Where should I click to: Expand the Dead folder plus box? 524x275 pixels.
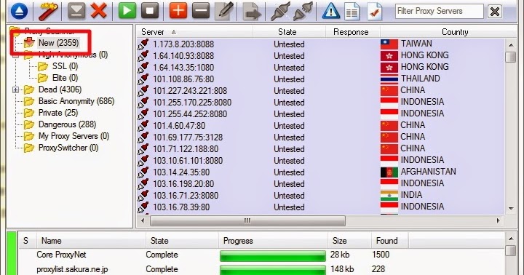coord(15,89)
